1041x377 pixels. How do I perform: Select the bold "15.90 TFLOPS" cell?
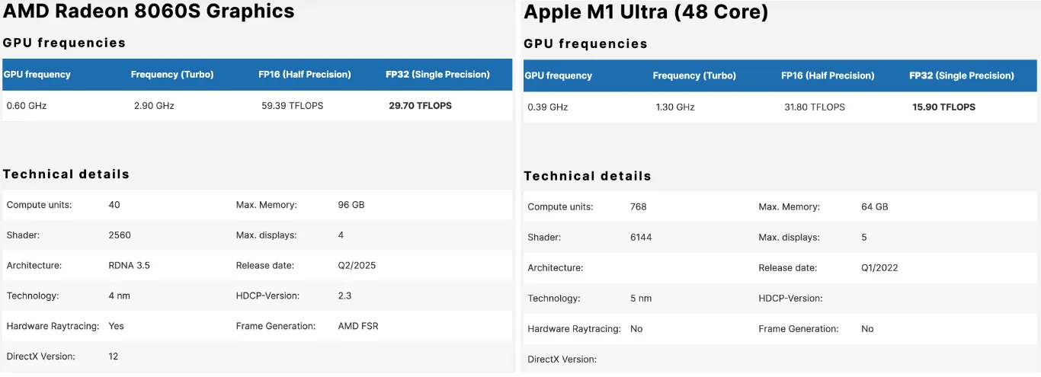point(944,107)
